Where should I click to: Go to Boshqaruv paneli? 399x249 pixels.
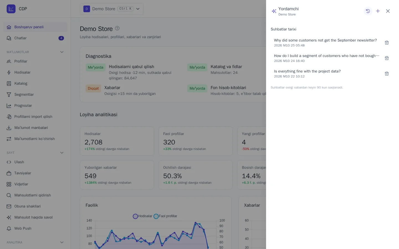(x=35, y=27)
